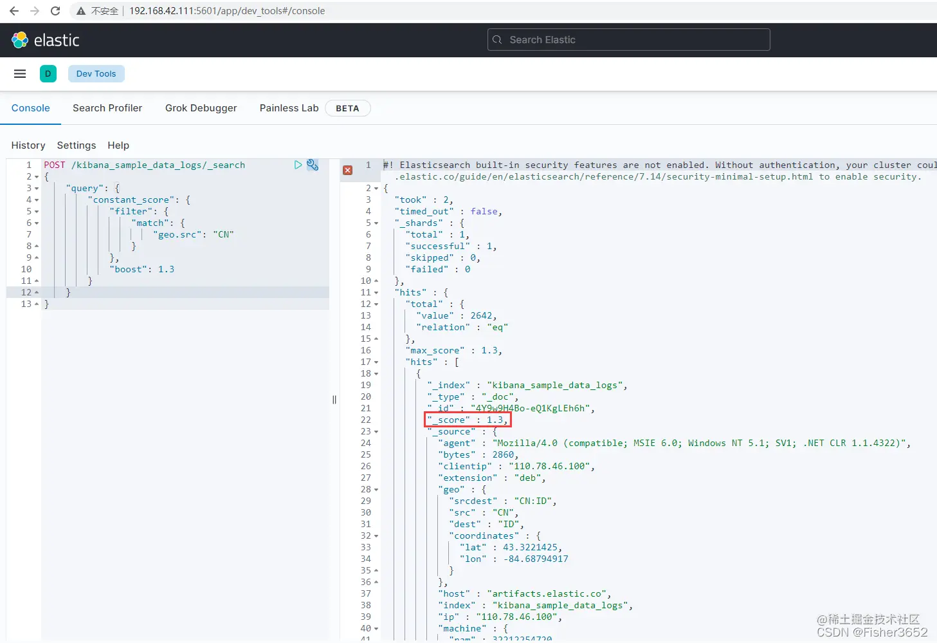Click the "bytes" : 2860 line
The width and height of the screenshot is (937, 643).
pos(478,454)
